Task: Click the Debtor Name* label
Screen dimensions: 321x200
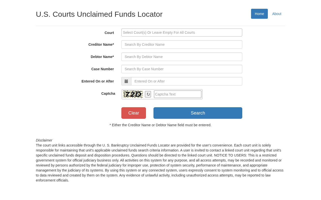Action: (x=102, y=57)
